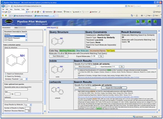Click Export All 3 Documents button
Image resolution: width=163 pixels, height=119 pixels.
pos(114,88)
